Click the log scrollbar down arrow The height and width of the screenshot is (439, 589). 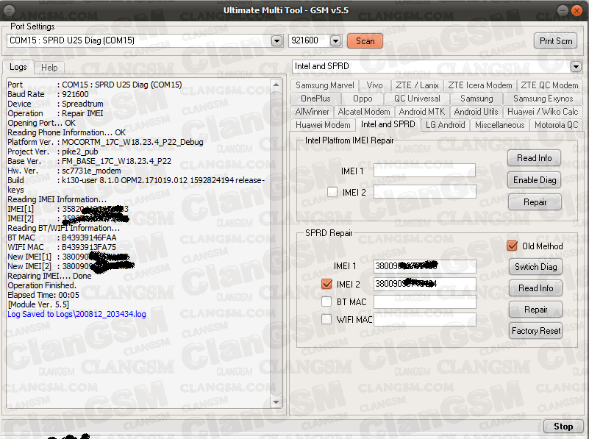tap(276, 402)
